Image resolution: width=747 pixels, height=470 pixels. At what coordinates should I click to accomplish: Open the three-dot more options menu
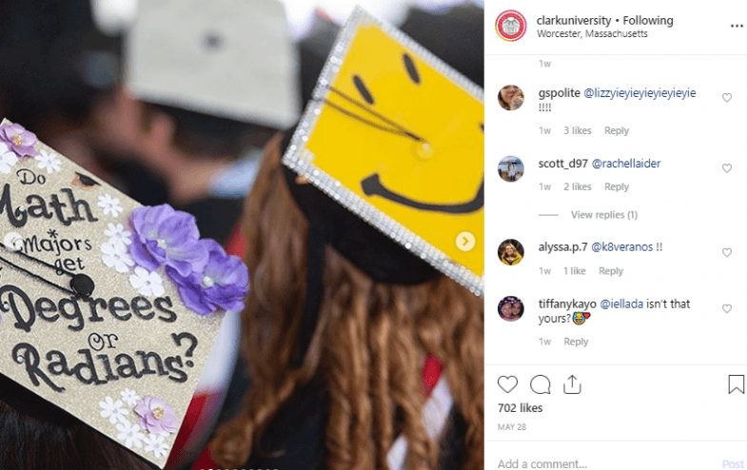point(737,26)
